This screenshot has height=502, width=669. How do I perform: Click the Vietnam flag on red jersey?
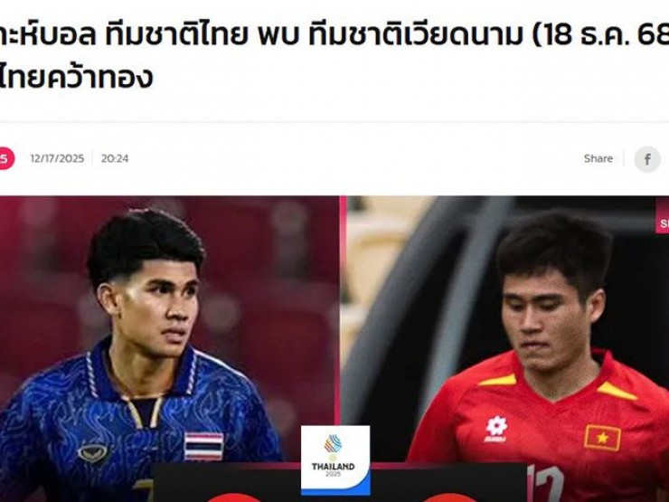tap(602, 438)
